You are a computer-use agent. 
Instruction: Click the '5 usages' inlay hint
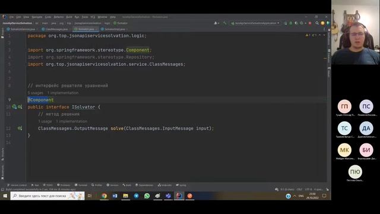(x=35, y=93)
